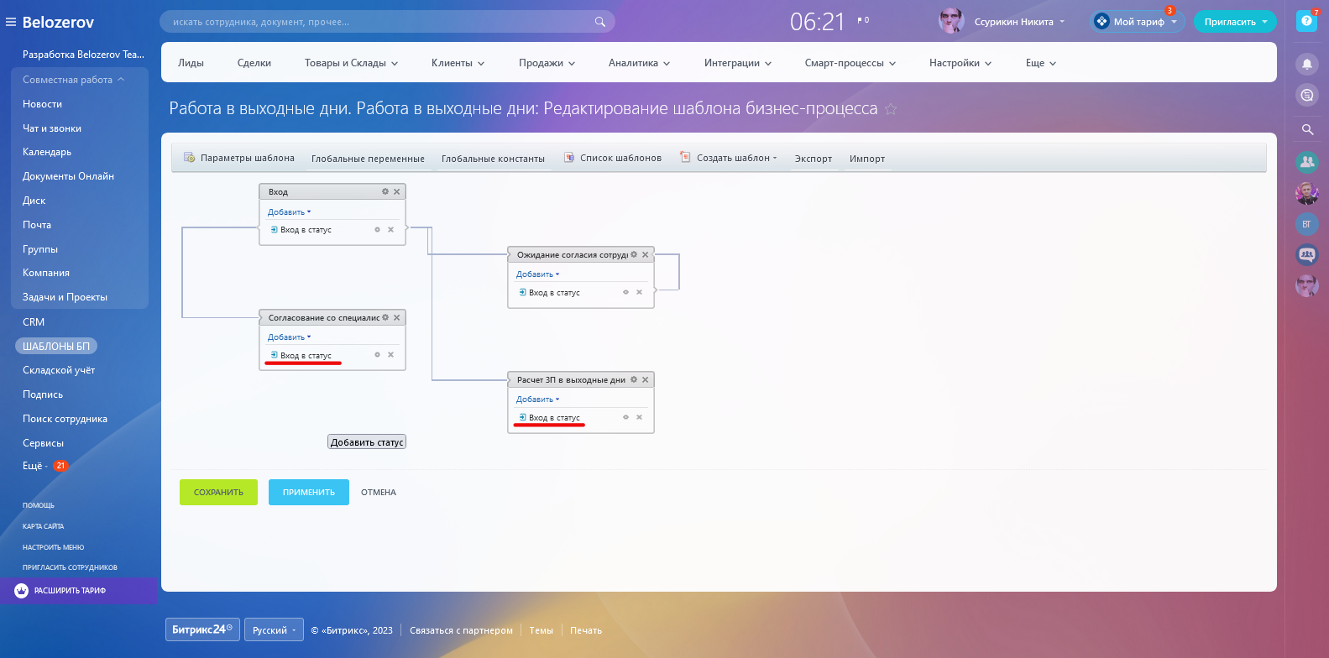1329x658 pixels.
Task: Open Создать шаблон dropdown
Action: point(729,158)
